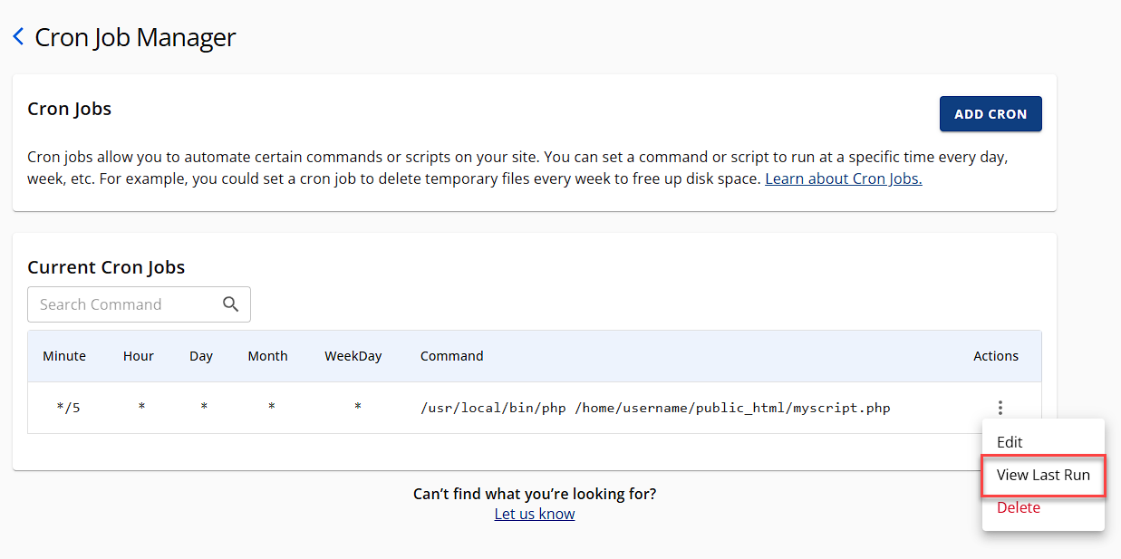Open the three-dot actions menu for the cron job
This screenshot has width=1121, height=559.
point(1000,408)
